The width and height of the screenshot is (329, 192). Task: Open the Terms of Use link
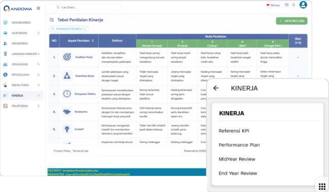81,151
